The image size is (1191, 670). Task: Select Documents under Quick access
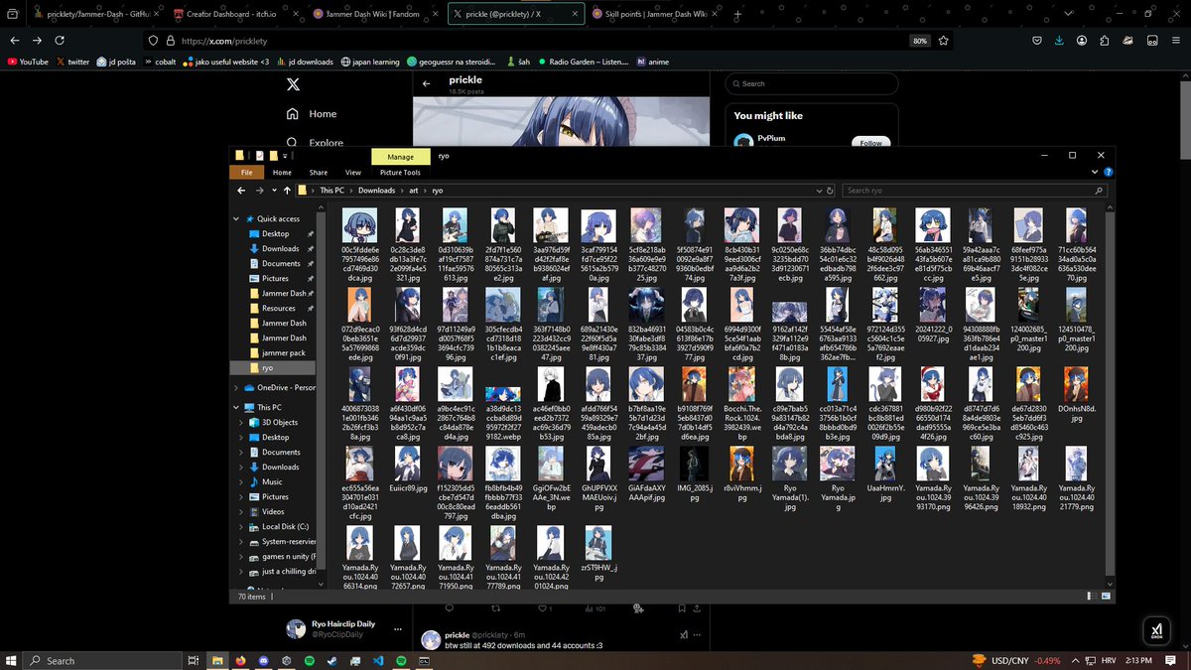coord(281,263)
